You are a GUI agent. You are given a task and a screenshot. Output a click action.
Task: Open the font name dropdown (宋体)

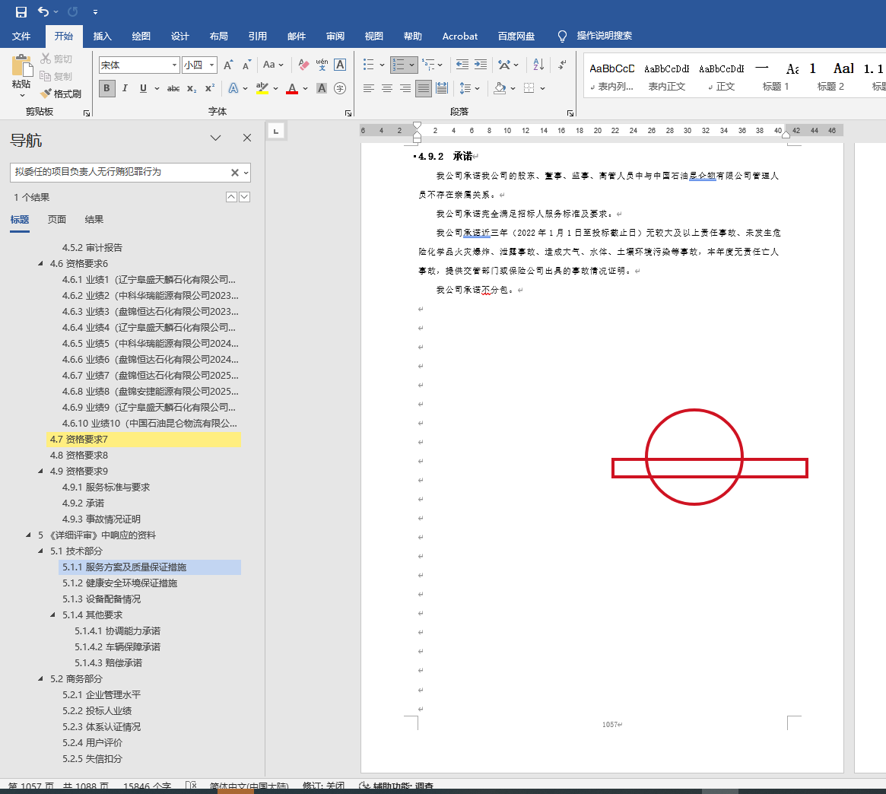coord(174,65)
